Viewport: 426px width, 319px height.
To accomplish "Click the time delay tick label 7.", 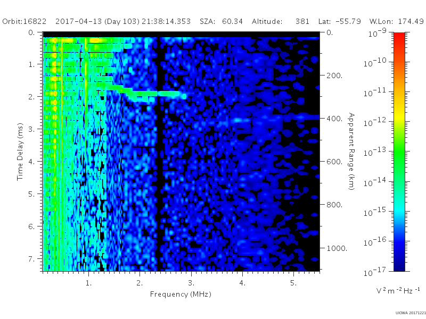I will point(31,259).
